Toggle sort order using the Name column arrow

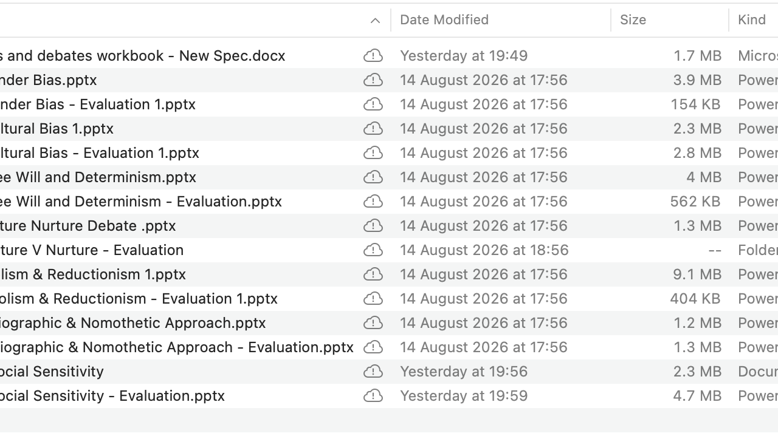(375, 20)
